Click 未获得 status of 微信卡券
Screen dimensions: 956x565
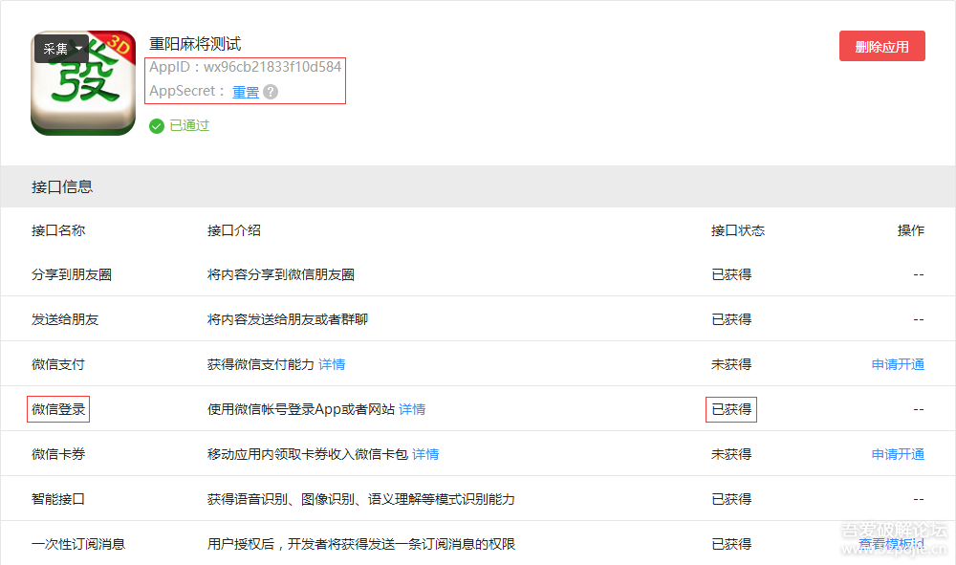pyautogui.click(x=731, y=455)
